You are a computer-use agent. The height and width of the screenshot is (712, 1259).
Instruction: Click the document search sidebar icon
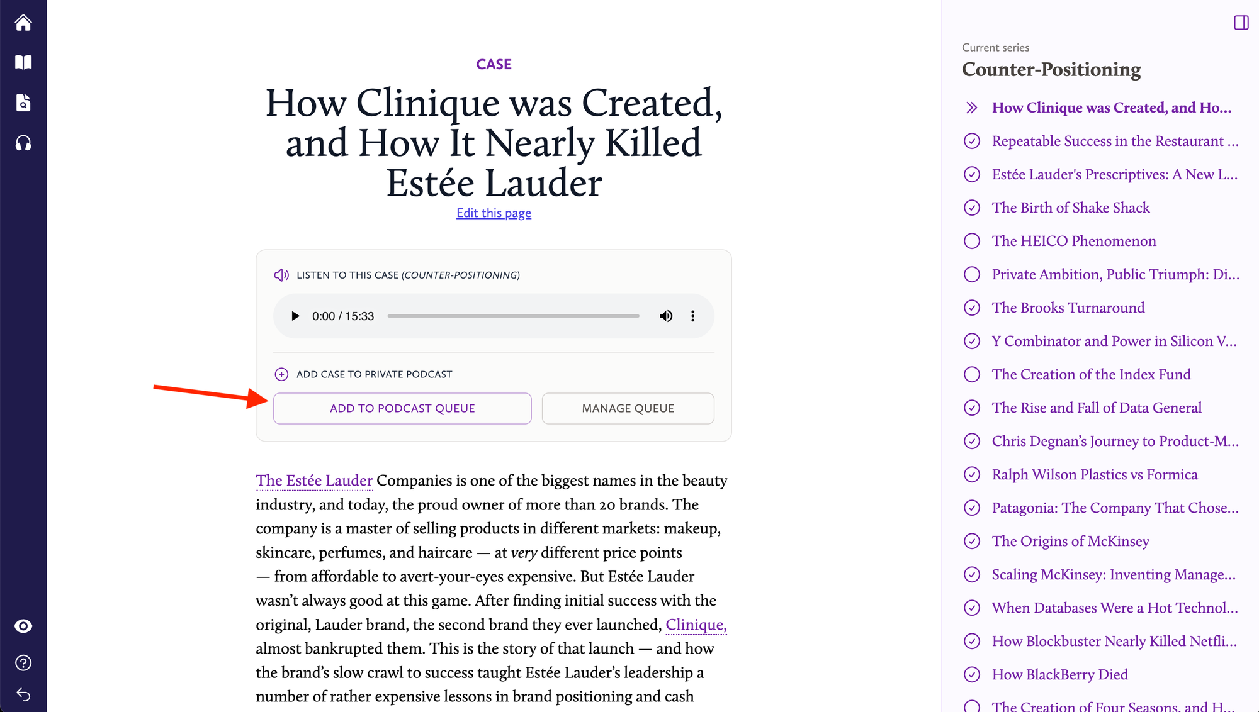[23, 103]
